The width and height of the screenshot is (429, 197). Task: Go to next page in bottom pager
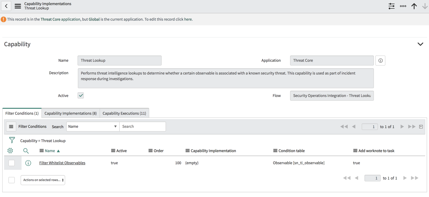coord(405,178)
